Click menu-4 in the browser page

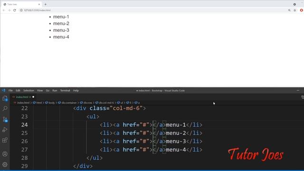pyautogui.click(x=61, y=37)
